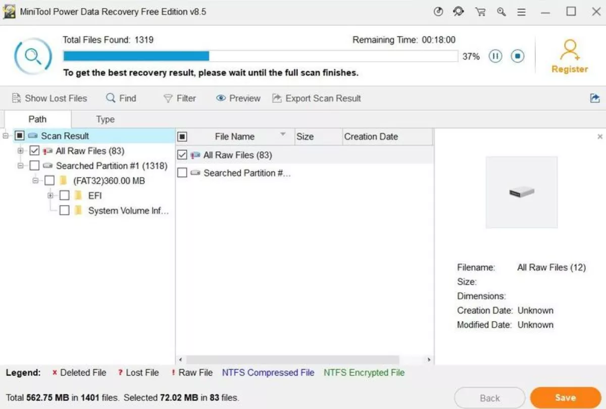Click All Raw Files (12) filename value in preview panel
The height and width of the screenshot is (409, 606).
(551, 268)
